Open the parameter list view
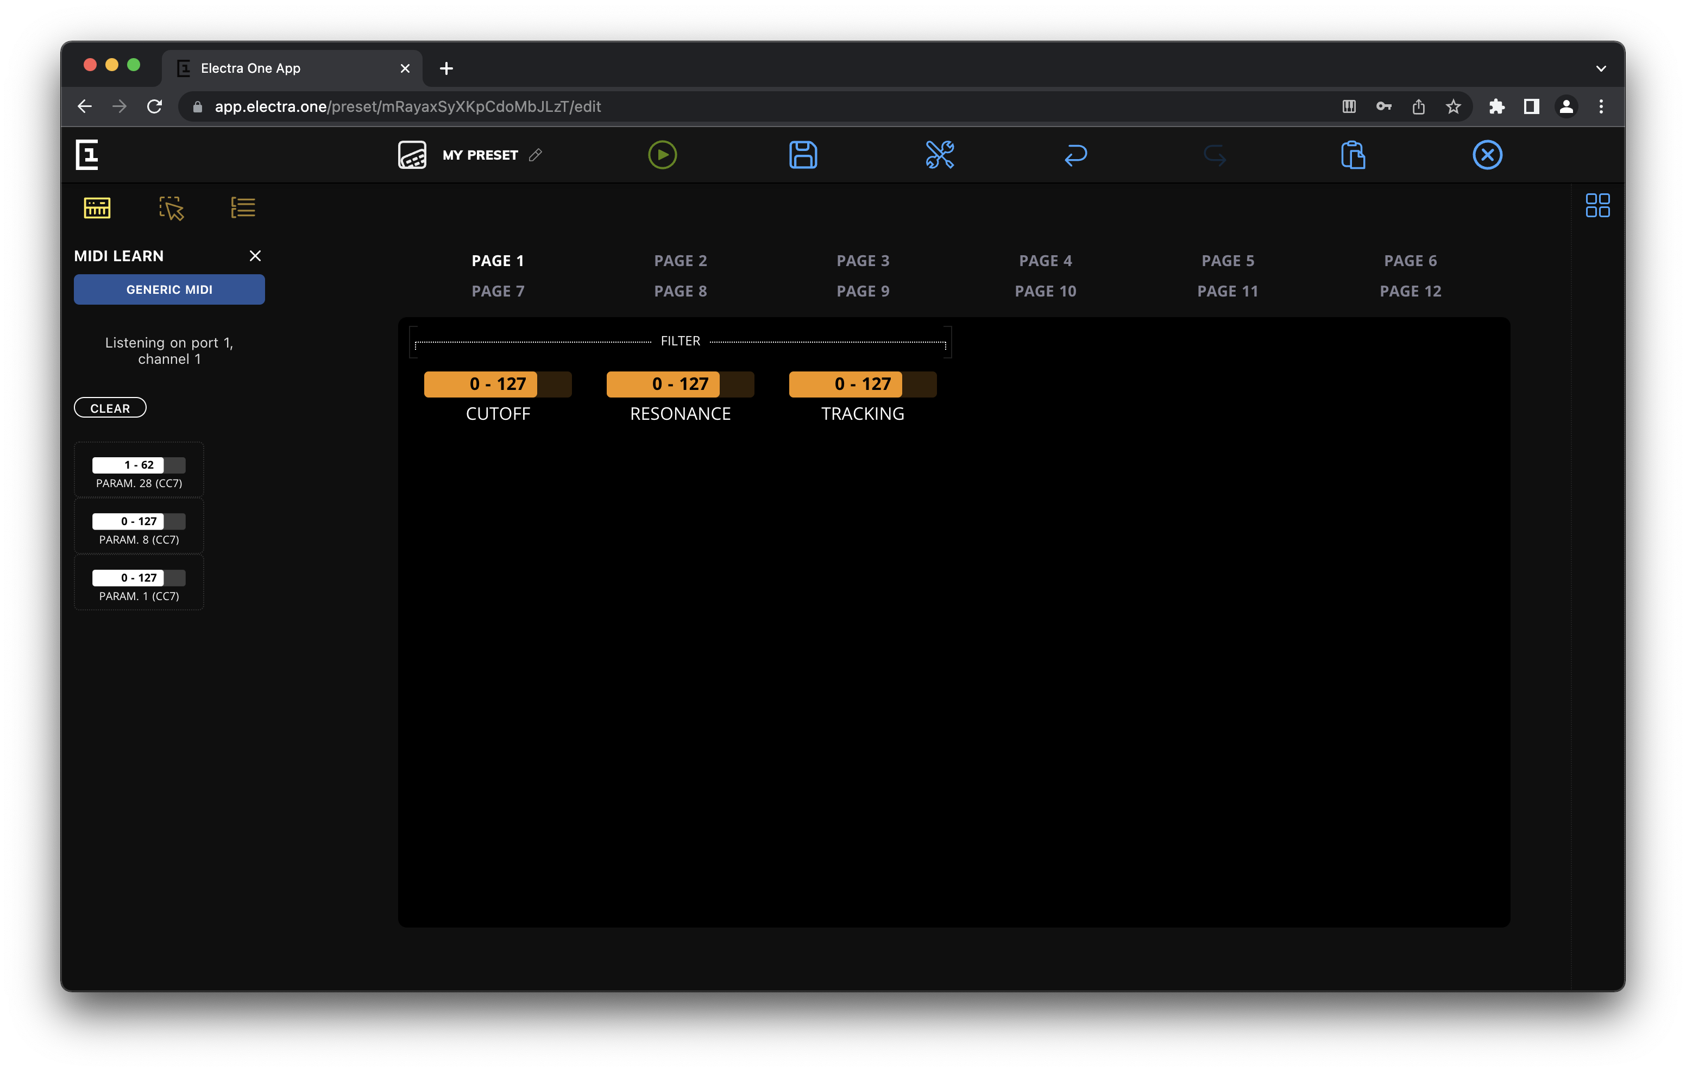Image resolution: width=1686 pixels, height=1072 pixels. coord(243,206)
